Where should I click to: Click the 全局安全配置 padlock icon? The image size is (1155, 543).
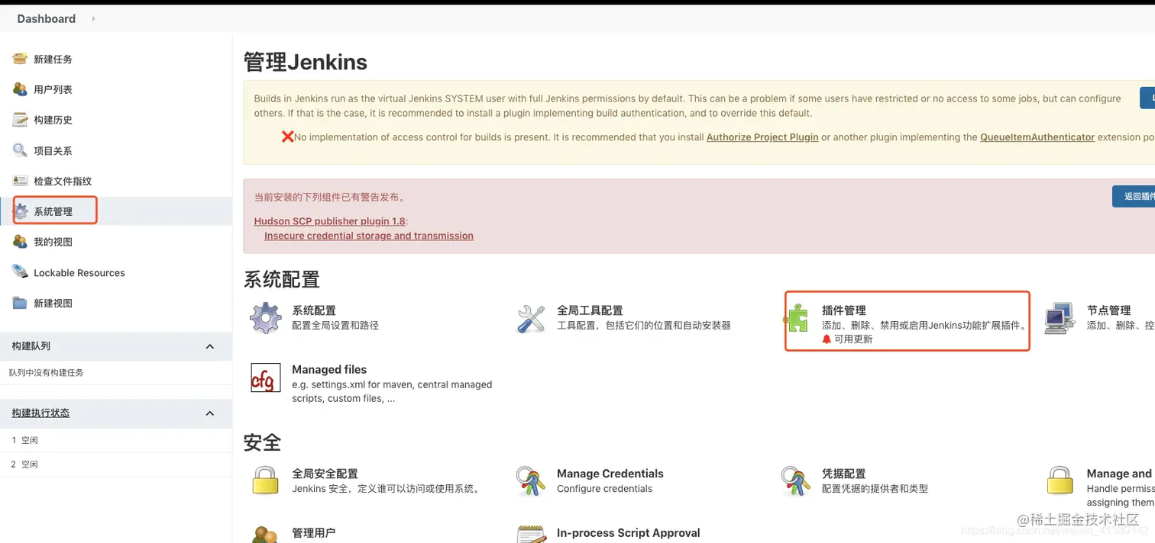coord(265,480)
